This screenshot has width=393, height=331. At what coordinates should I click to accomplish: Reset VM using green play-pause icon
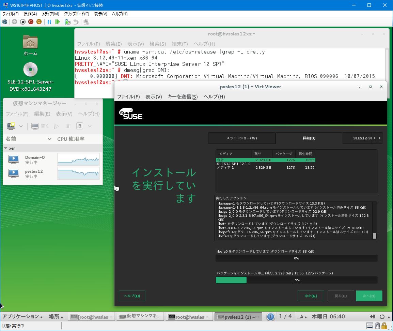click(x=58, y=22)
